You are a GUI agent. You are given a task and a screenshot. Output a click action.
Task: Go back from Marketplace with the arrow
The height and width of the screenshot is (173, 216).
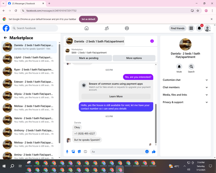pyautogui.click(x=5, y=38)
